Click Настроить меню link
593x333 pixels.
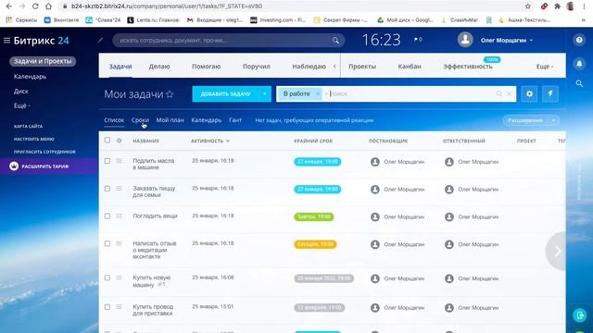coord(34,139)
